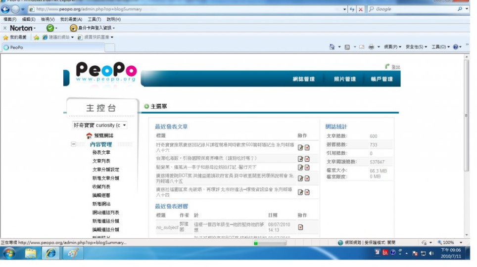Switch to the 帳戶管理 tab
This screenshot has height=267, width=477.
(x=382, y=79)
